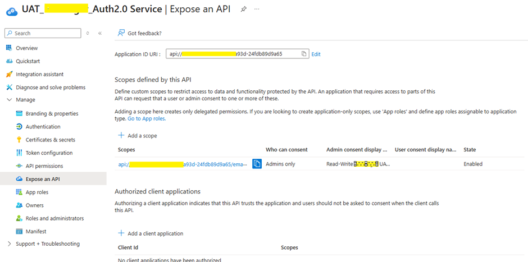Screen dimensions: 528x262
Task: Click the Read-Write admin consent name cell
Action: 358,164
